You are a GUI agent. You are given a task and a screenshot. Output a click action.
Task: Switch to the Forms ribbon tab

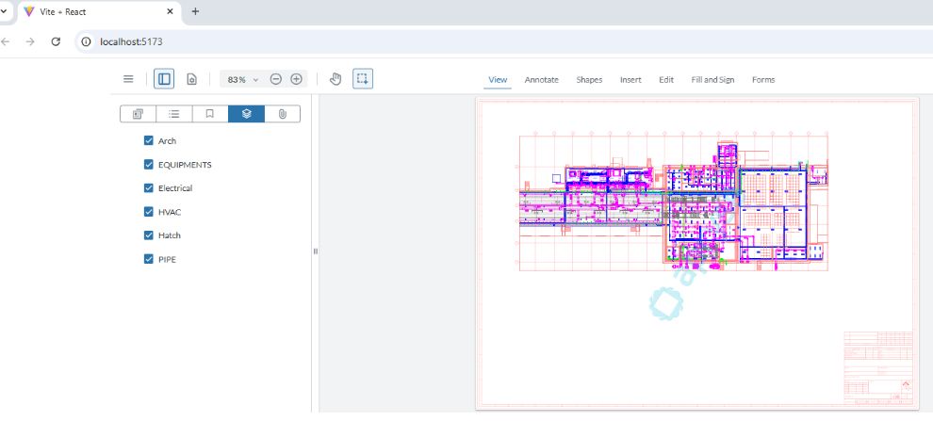(x=763, y=80)
